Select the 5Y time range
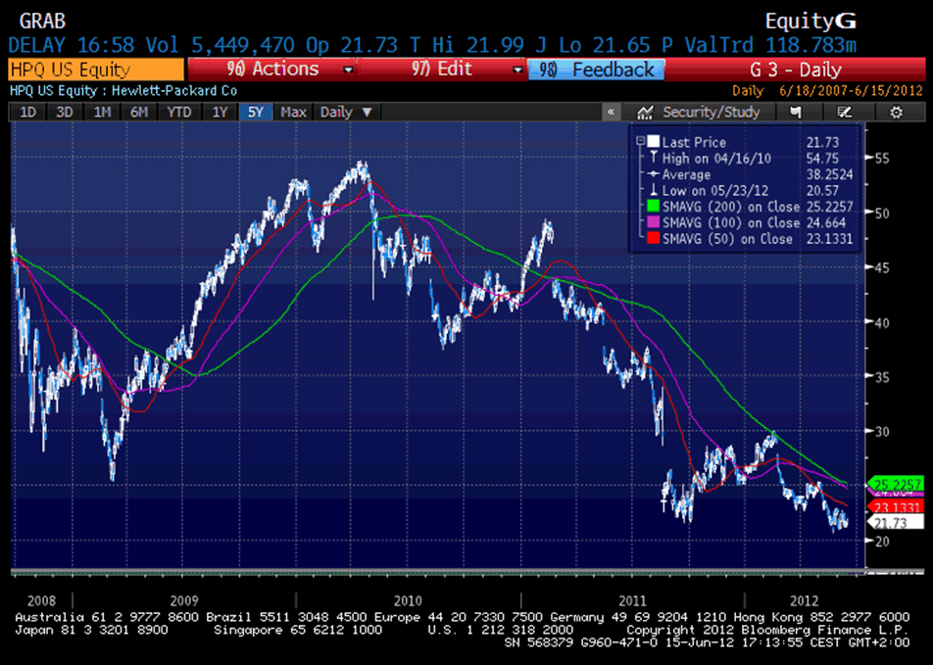933x665 pixels. point(256,112)
